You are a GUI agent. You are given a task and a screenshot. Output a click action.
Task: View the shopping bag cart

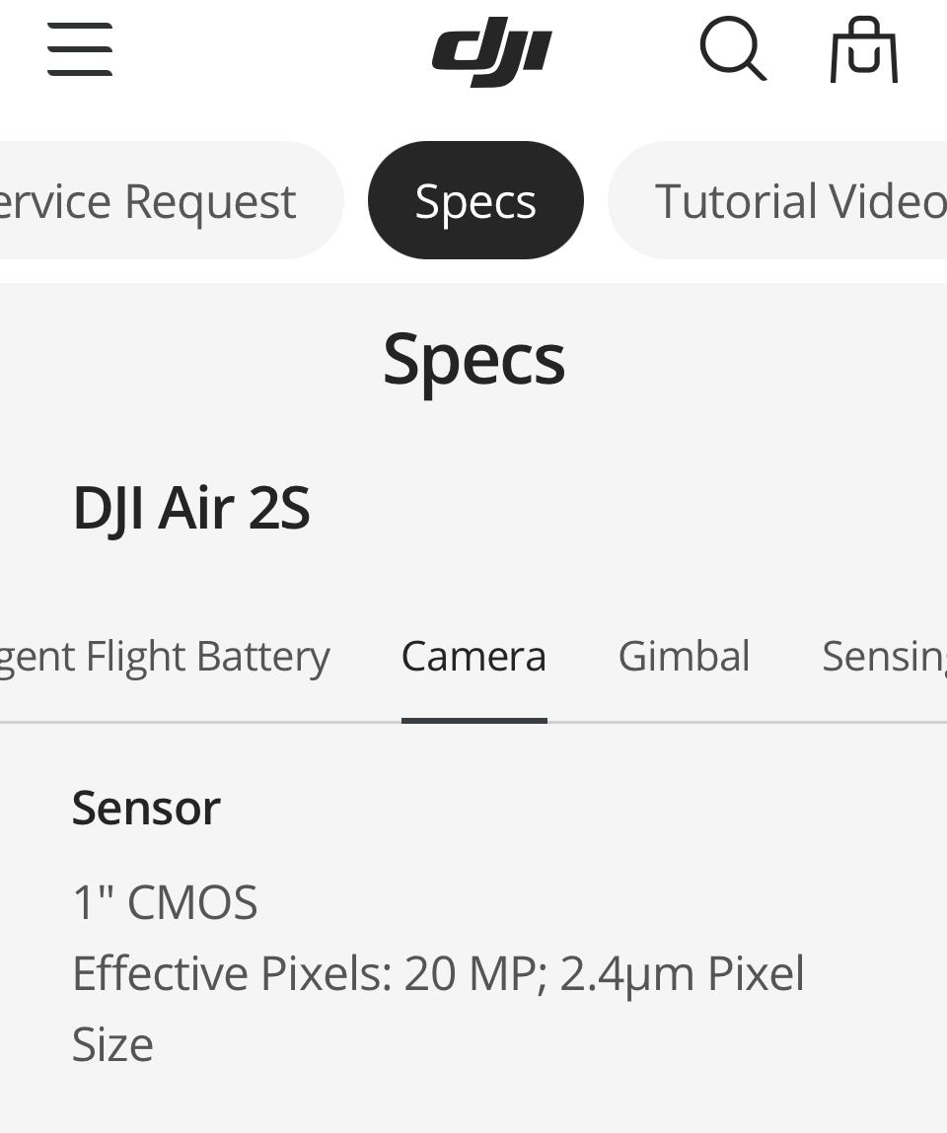click(x=863, y=49)
